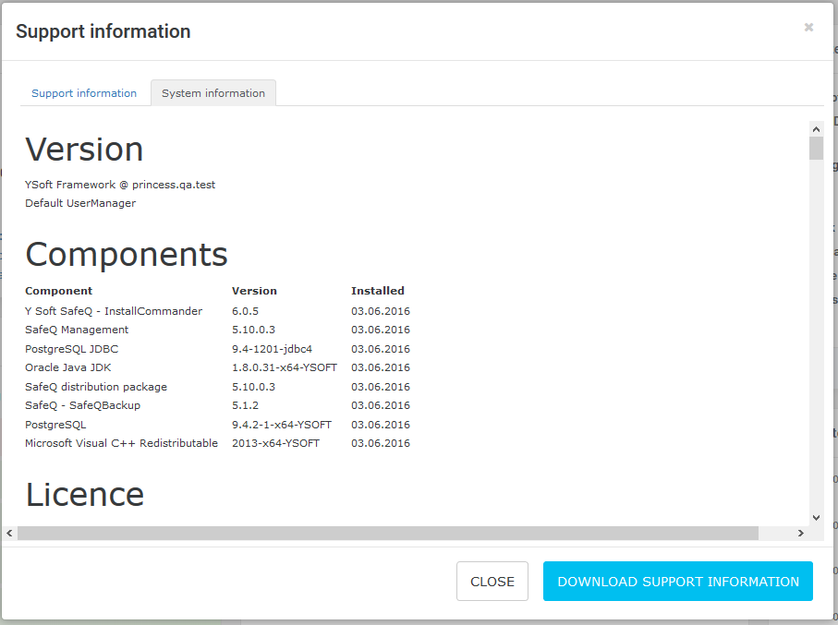The height and width of the screenshot is (625, 838).
Task: Download the support information
Action: click(678, 582)
